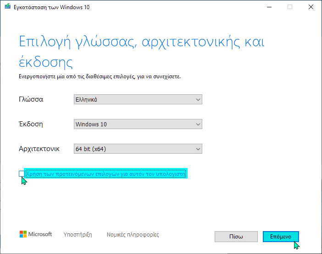
Task: Open the Αρχιτεκτονική architecture dropdown
Action: [x=138, y=149]
